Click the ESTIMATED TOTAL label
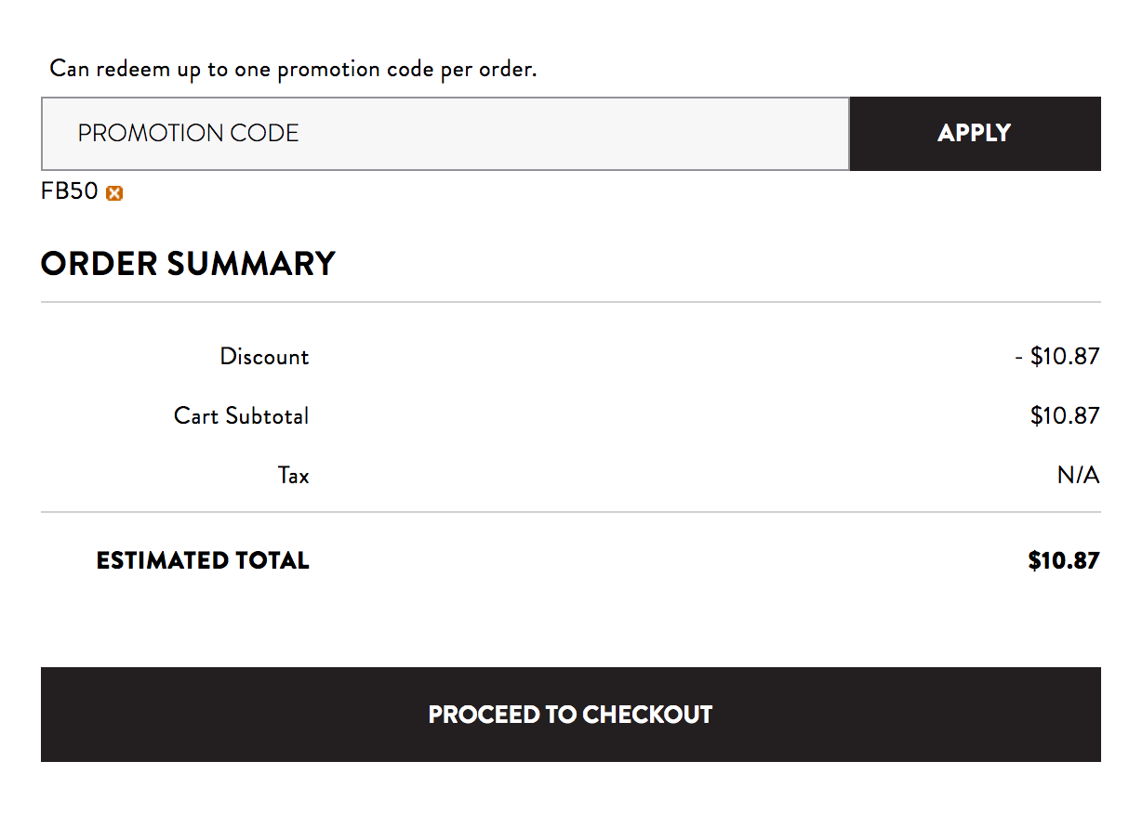The height and width of the screenshot is (827, 1129). coord(203,561)
